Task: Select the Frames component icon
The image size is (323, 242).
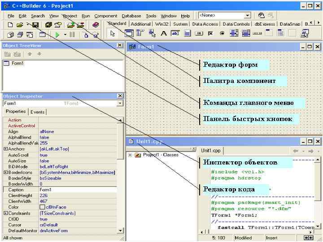Action: point(129,33)
